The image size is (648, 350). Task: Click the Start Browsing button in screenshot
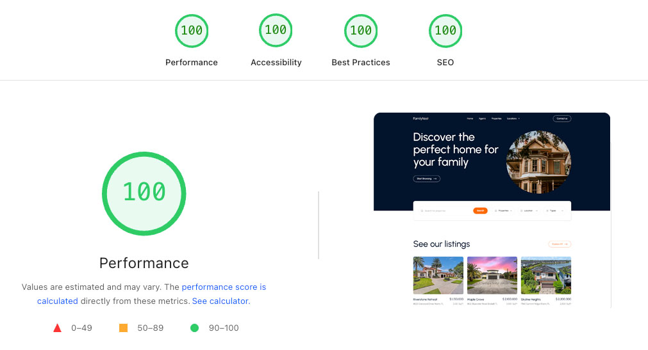pyautogui.click(x=426, y=179)
